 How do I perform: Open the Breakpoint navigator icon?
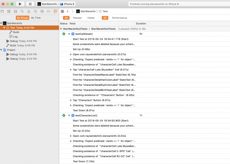click(x=48, y=11)
